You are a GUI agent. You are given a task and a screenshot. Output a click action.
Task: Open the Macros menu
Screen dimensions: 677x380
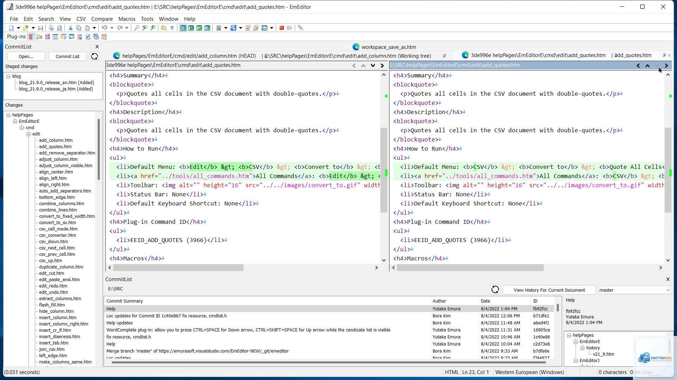coord(127,19)
